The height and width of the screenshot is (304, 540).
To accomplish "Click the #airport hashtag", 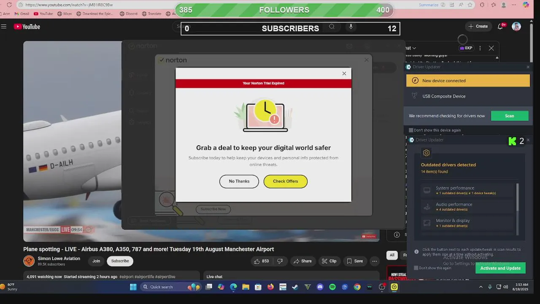I will tap(126, 277).
